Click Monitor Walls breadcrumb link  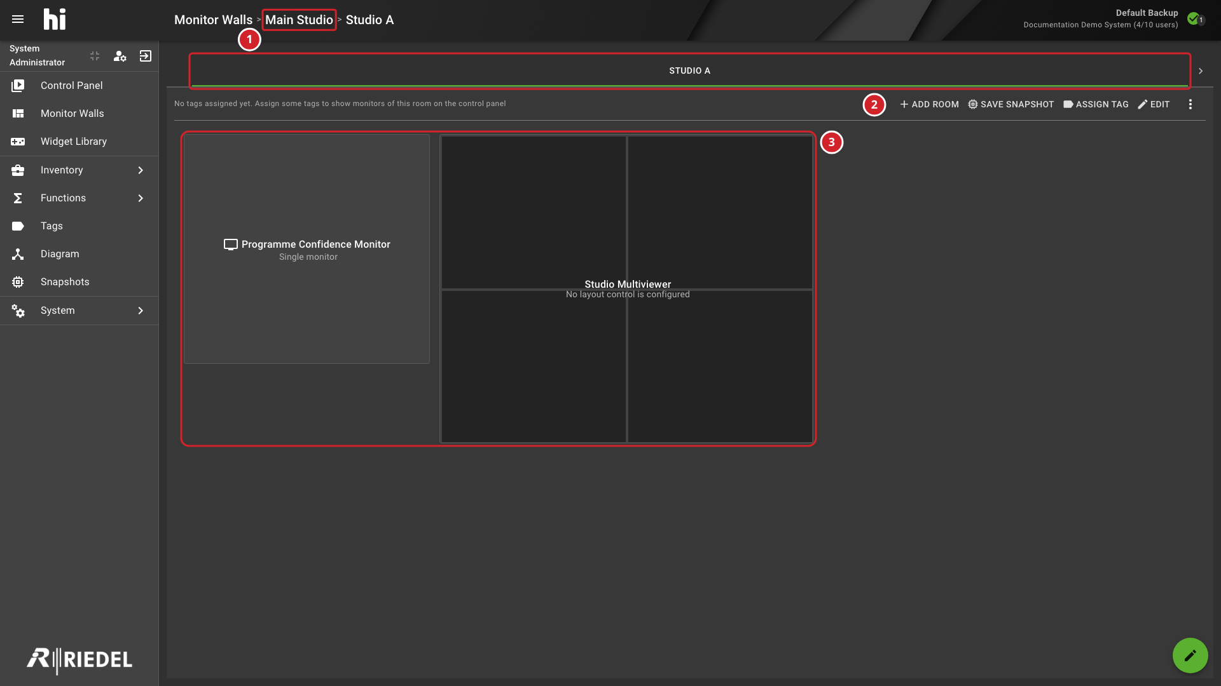click(213, 20)
